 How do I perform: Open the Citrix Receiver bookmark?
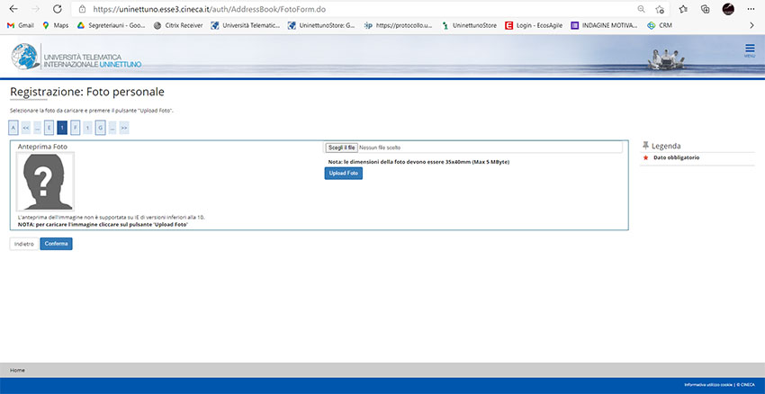tap(177, 25)
